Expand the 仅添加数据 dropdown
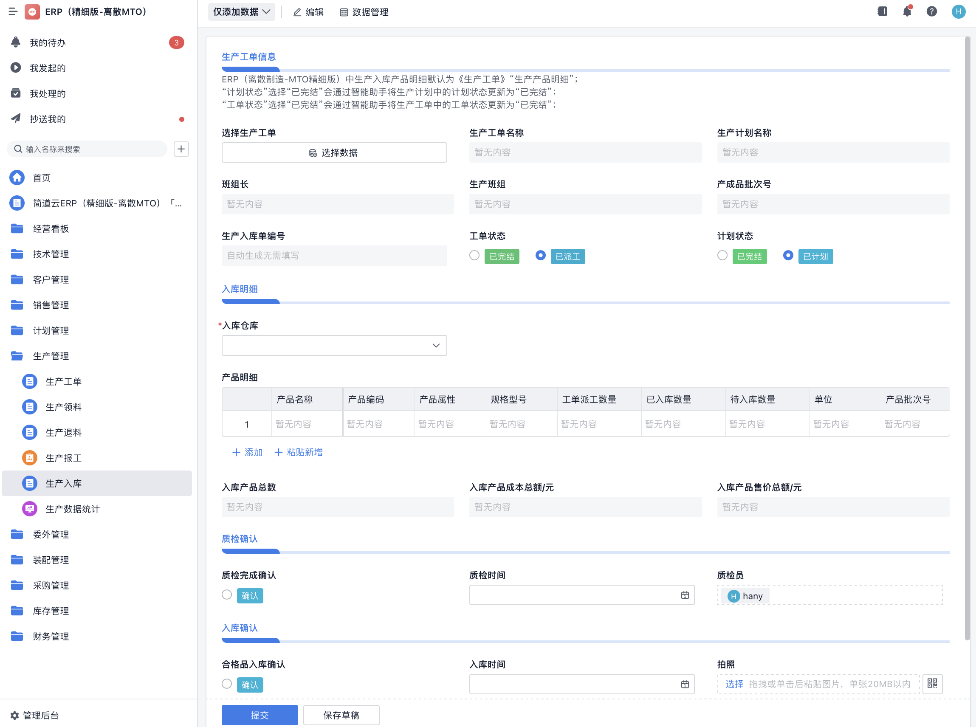The height and width of the screenshot is (727, 976). tap(241, 12)
